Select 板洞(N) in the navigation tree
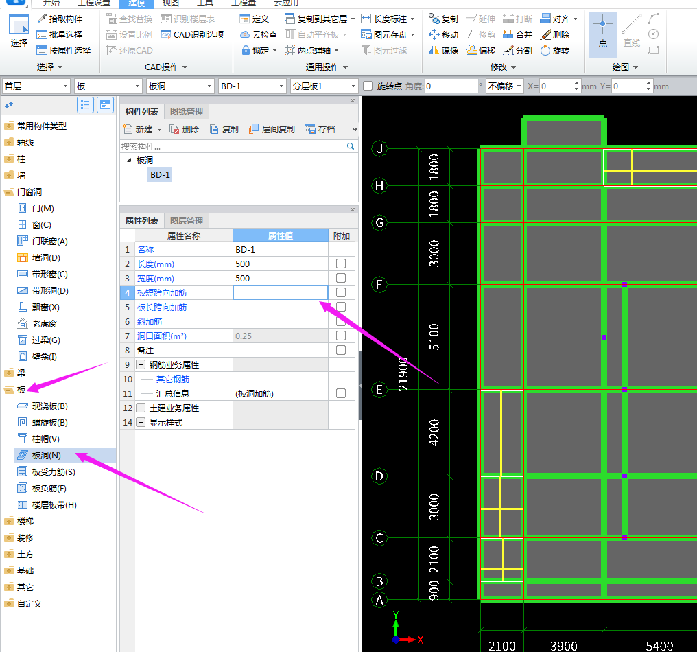 (x=46, y=456)
